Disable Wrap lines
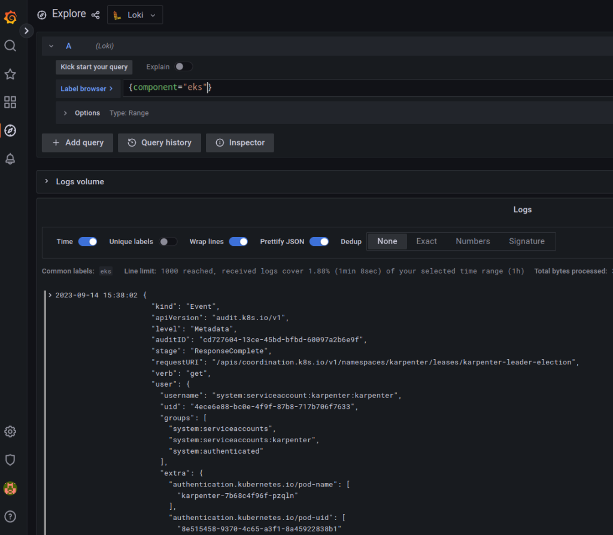The width and height of the screenshot is (613, 535). tap(238, 241)
